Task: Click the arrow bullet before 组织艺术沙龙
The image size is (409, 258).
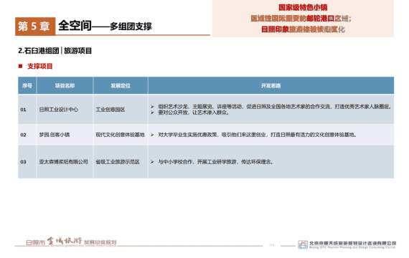Action: point(152,107)
